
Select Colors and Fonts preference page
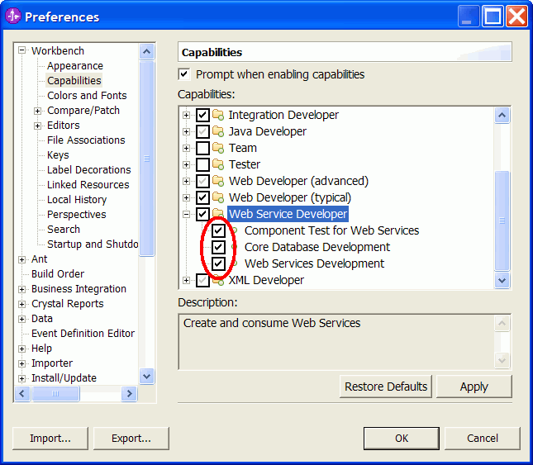coord(87,96)
